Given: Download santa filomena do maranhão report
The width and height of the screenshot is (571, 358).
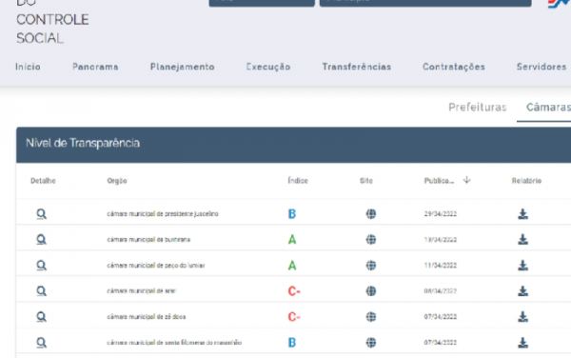Looking at the screenshot, I should 522,343.
